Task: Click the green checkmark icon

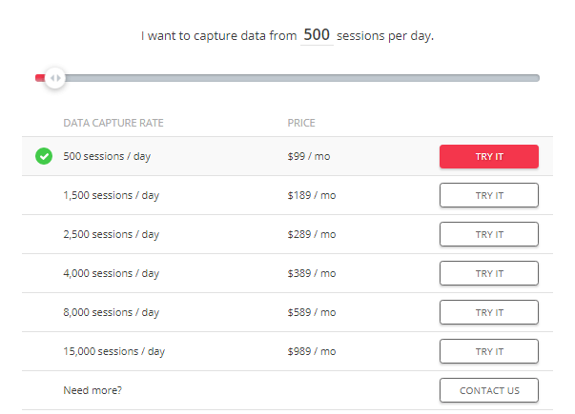Action: click(x=44, y=156)
